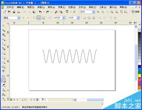Select the Smart Fill tool in toolbox

[x=3, y=49]
